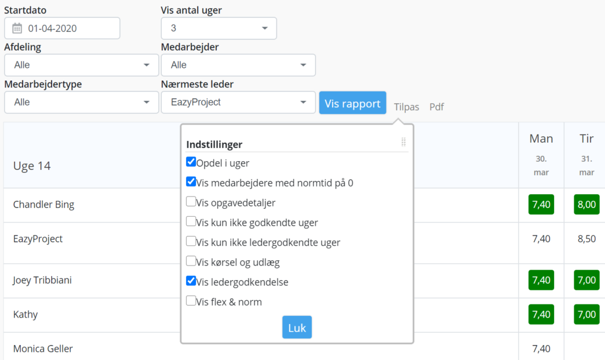The width and height of the screenshot is (605, 360).
Task: Open the Vis antal uger dropdown
Action: [219, 28]
